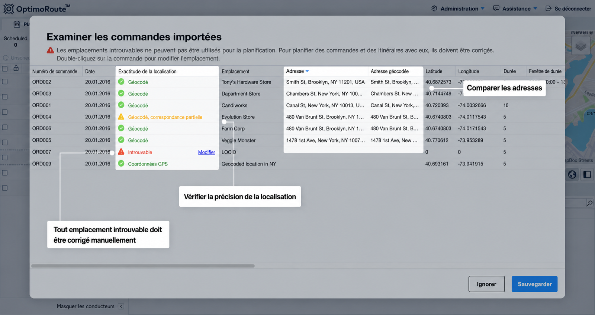Click the OptimoRoute logo icon
The width and height of the screenshot is (595, 315).
coord(9,9)
